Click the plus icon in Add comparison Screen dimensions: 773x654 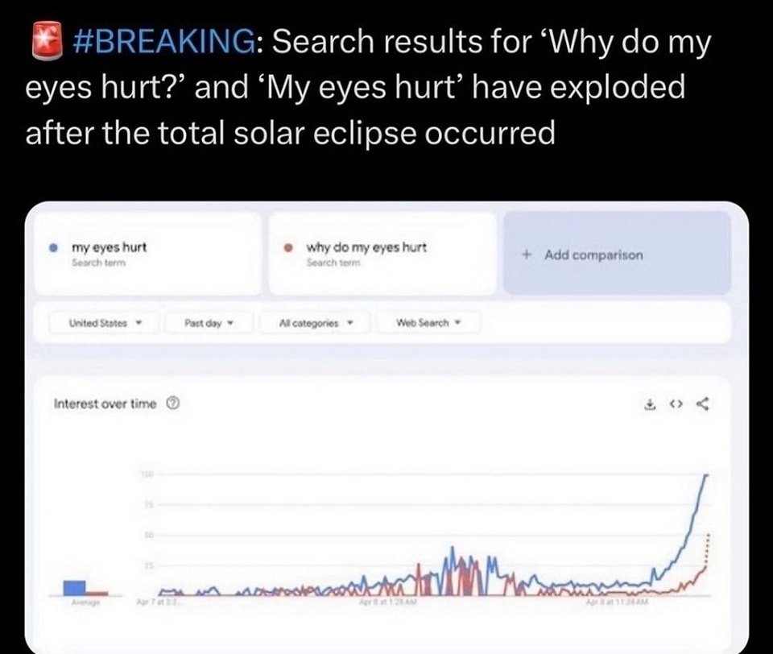coord(527,255)
